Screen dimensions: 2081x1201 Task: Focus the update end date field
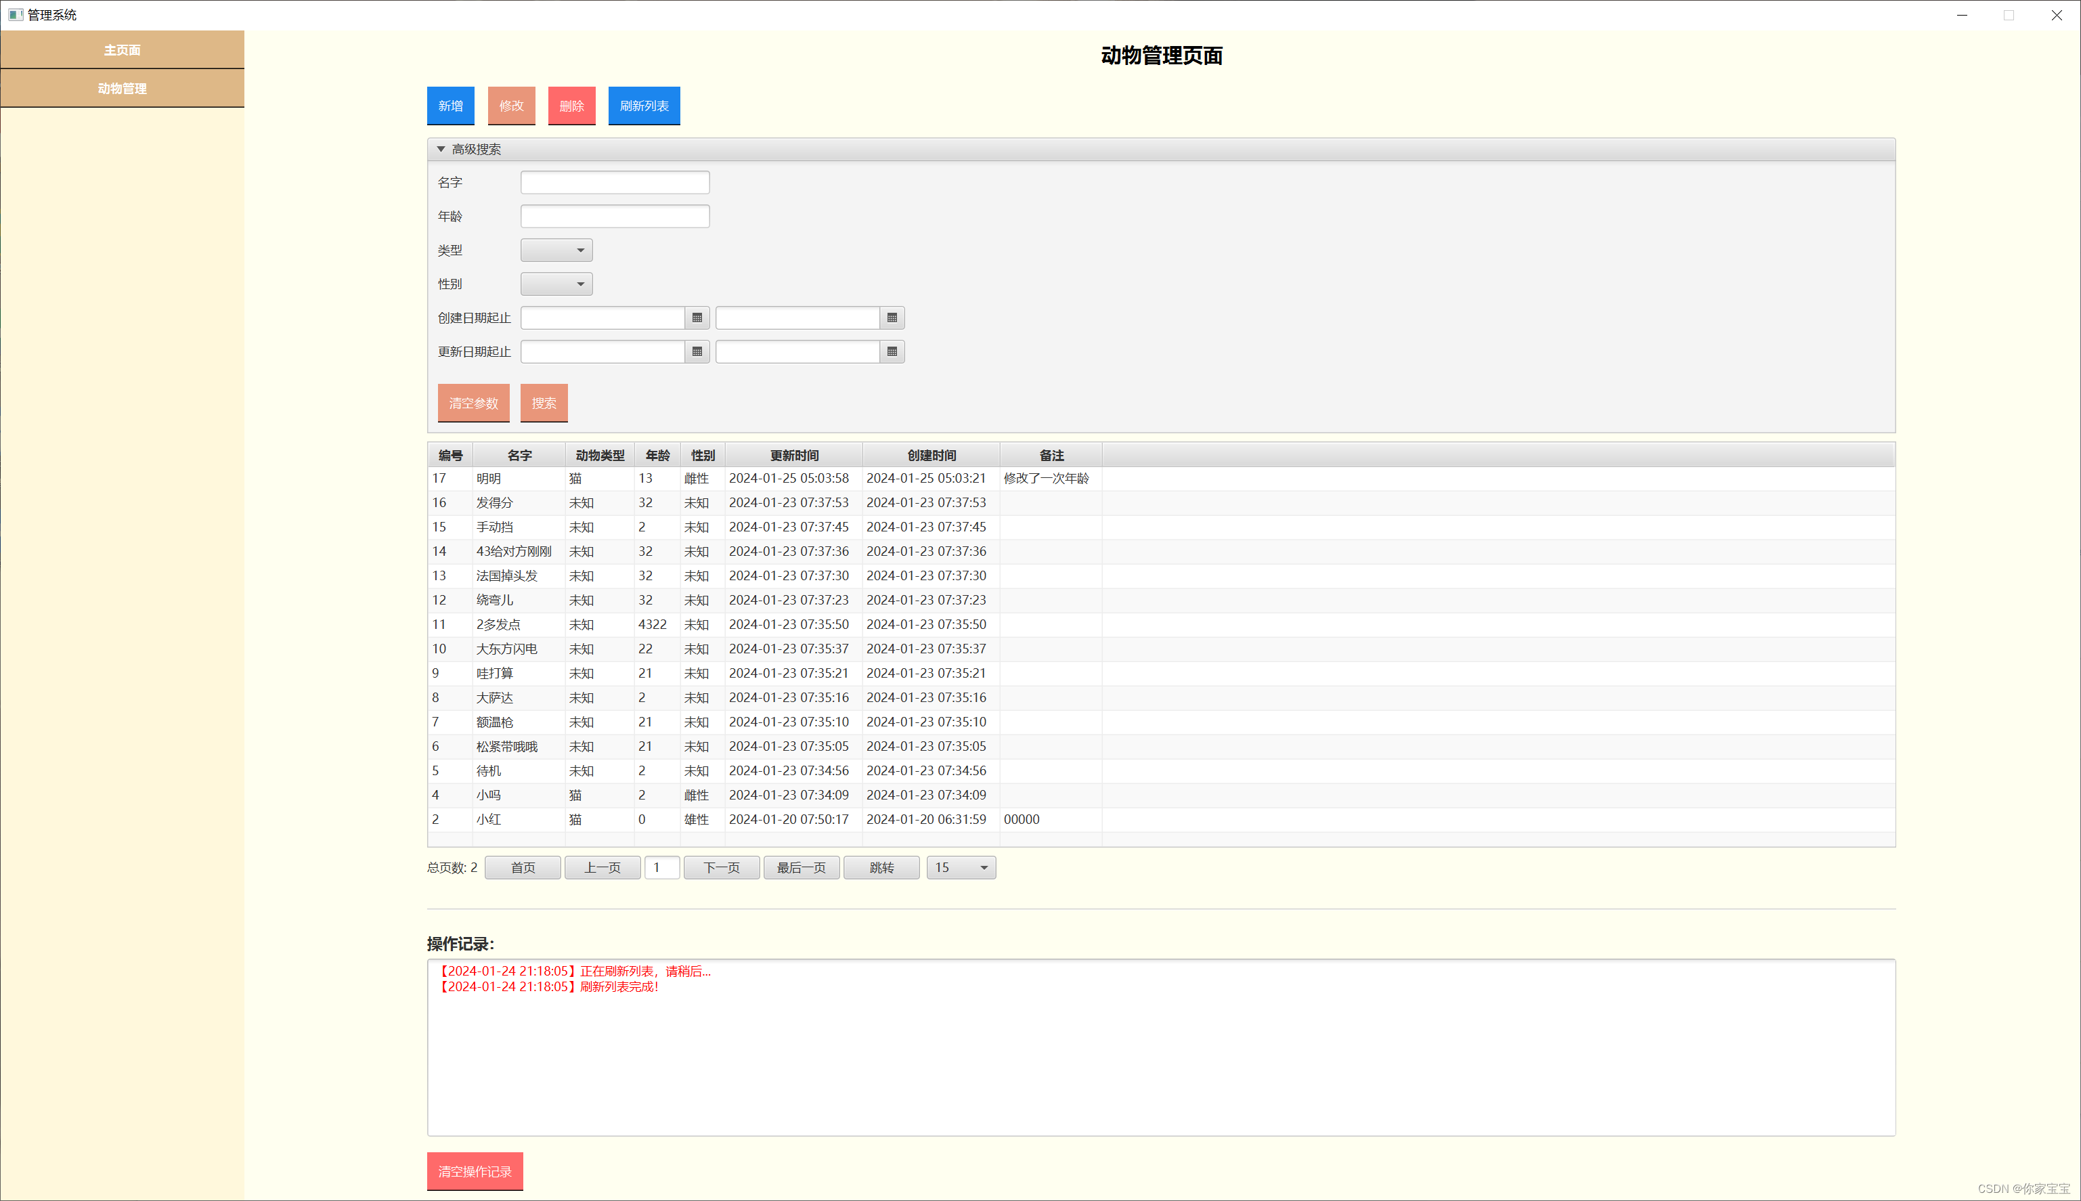[797, 351]
